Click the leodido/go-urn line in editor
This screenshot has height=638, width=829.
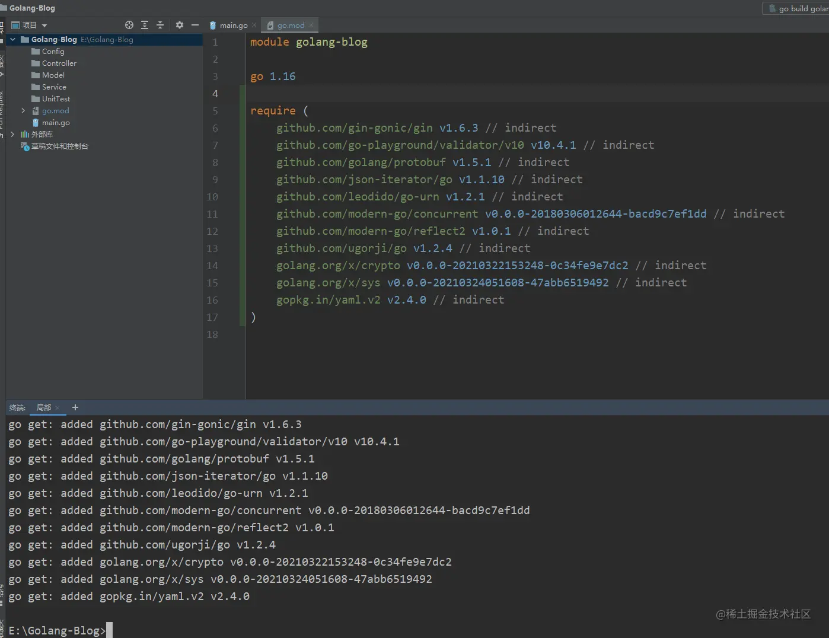point(420,197)
